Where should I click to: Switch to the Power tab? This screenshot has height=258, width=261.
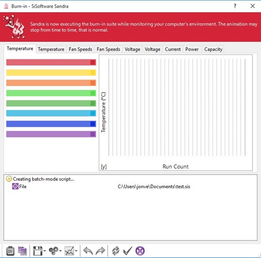192,49
